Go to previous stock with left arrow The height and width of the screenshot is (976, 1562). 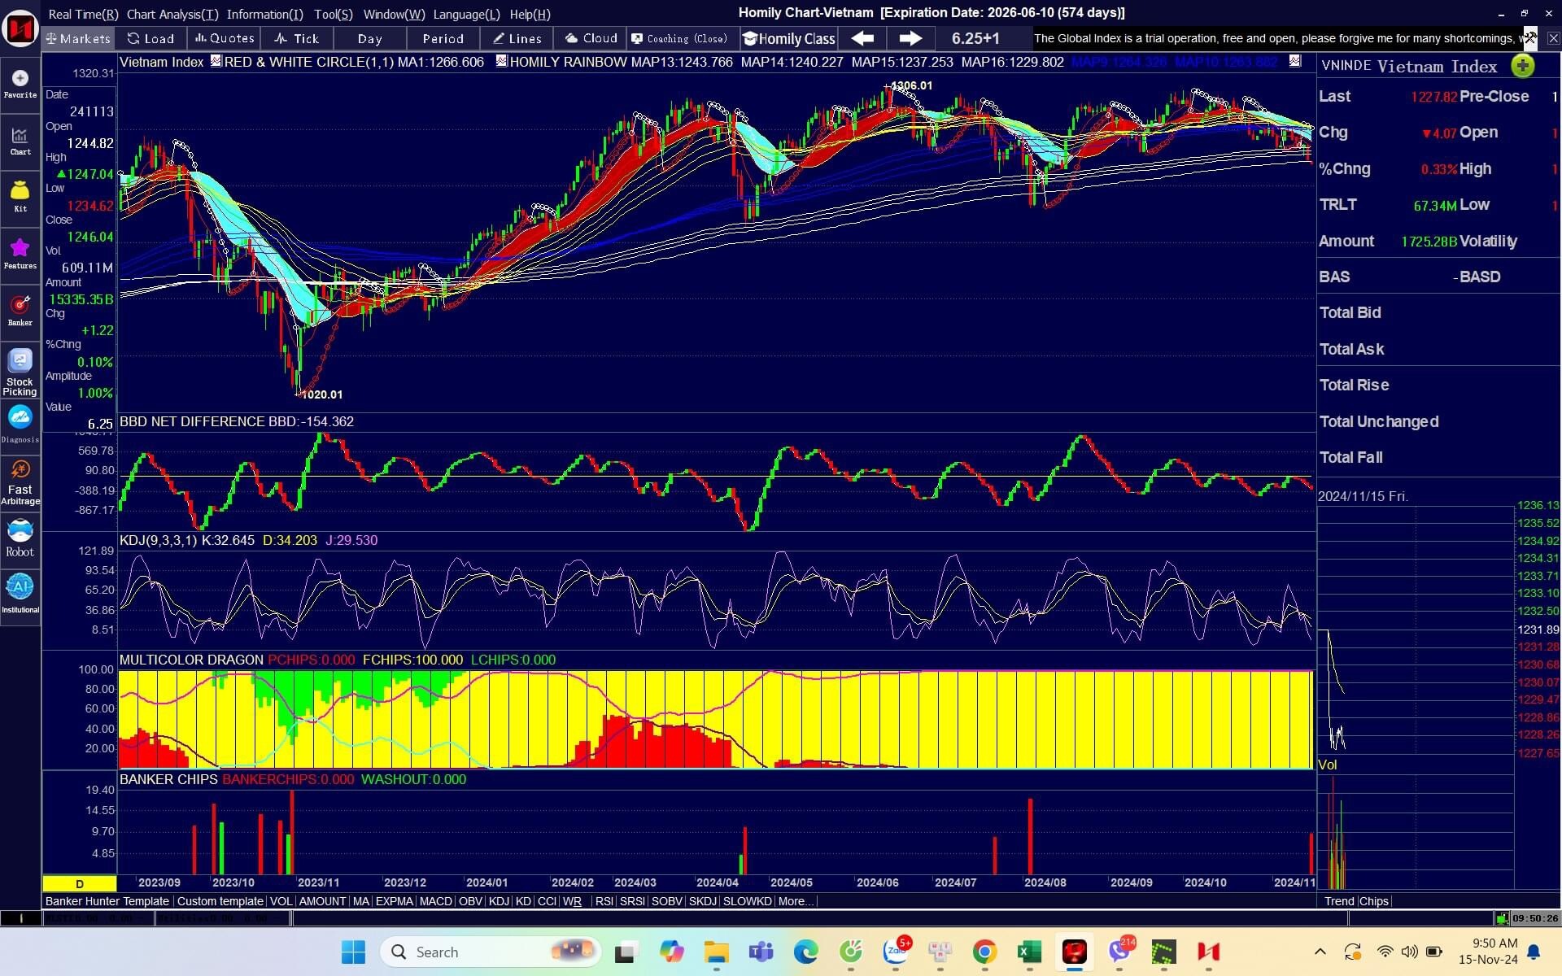(x=862, y=38)
